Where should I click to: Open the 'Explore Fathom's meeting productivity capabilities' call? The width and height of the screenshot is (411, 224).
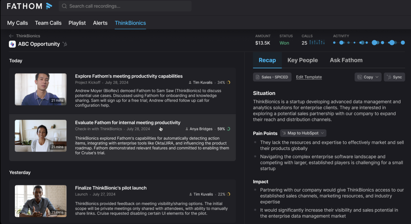tap(129, 76)
